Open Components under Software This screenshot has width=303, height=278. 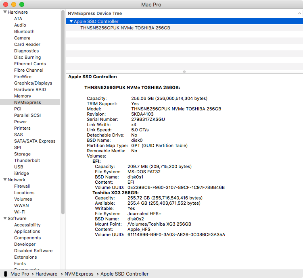tap(27, 238)
